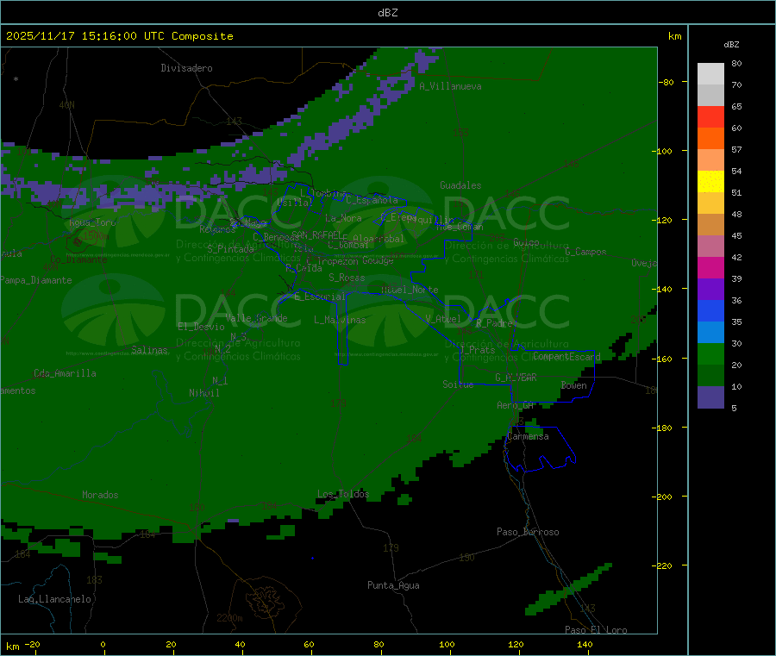Click the light blue 35 dBZ legend swatch
This screenshot has width=776, height=656.
(710, 332)
